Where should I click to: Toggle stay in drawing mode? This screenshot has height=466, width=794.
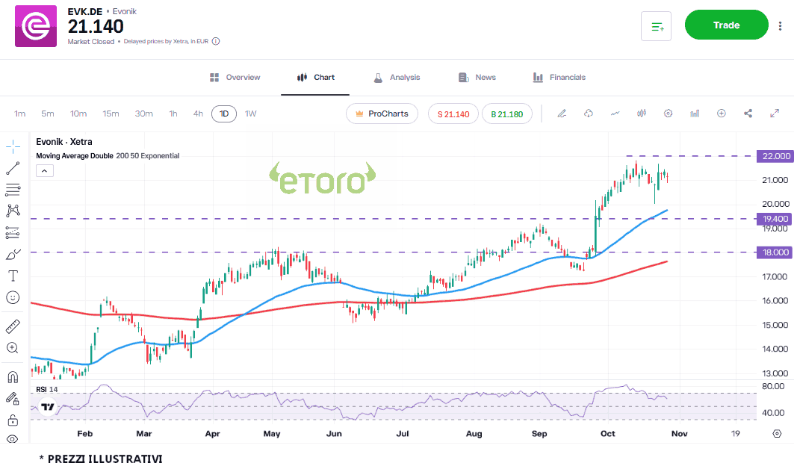click(13, 399)
